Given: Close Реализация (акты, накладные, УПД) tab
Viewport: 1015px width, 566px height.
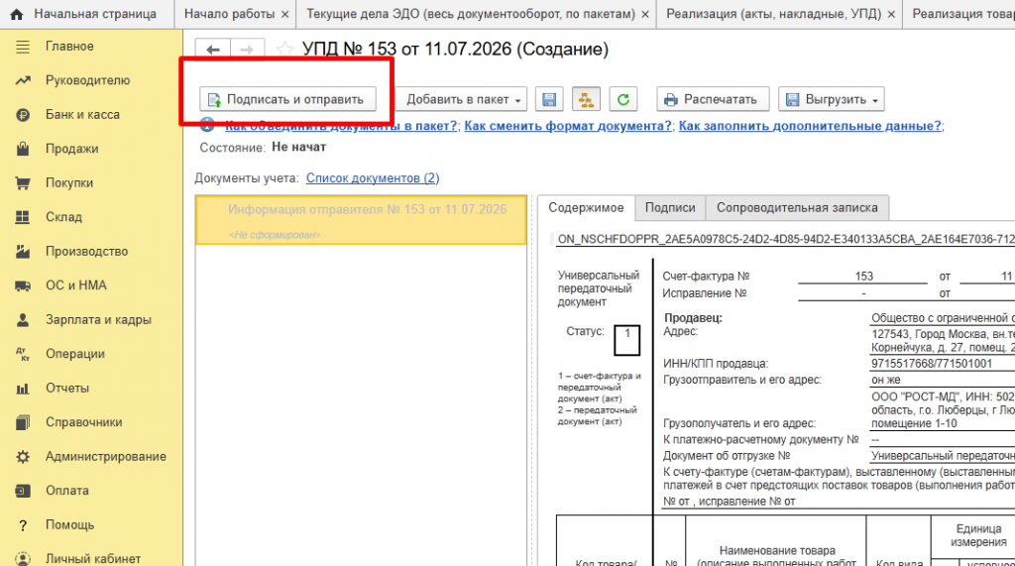Looking at the screenshot, I should click(891, 14).
